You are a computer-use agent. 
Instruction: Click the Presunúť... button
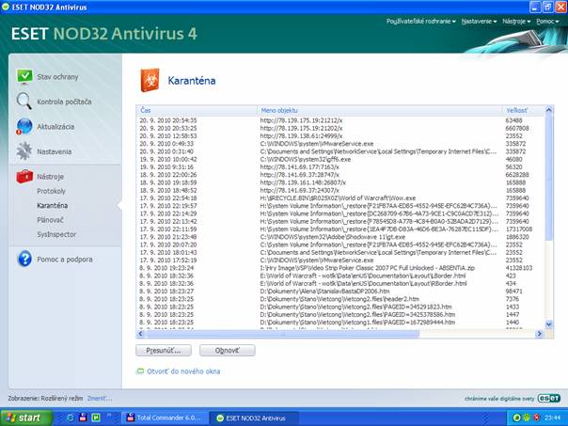click(x=164, y=350)
